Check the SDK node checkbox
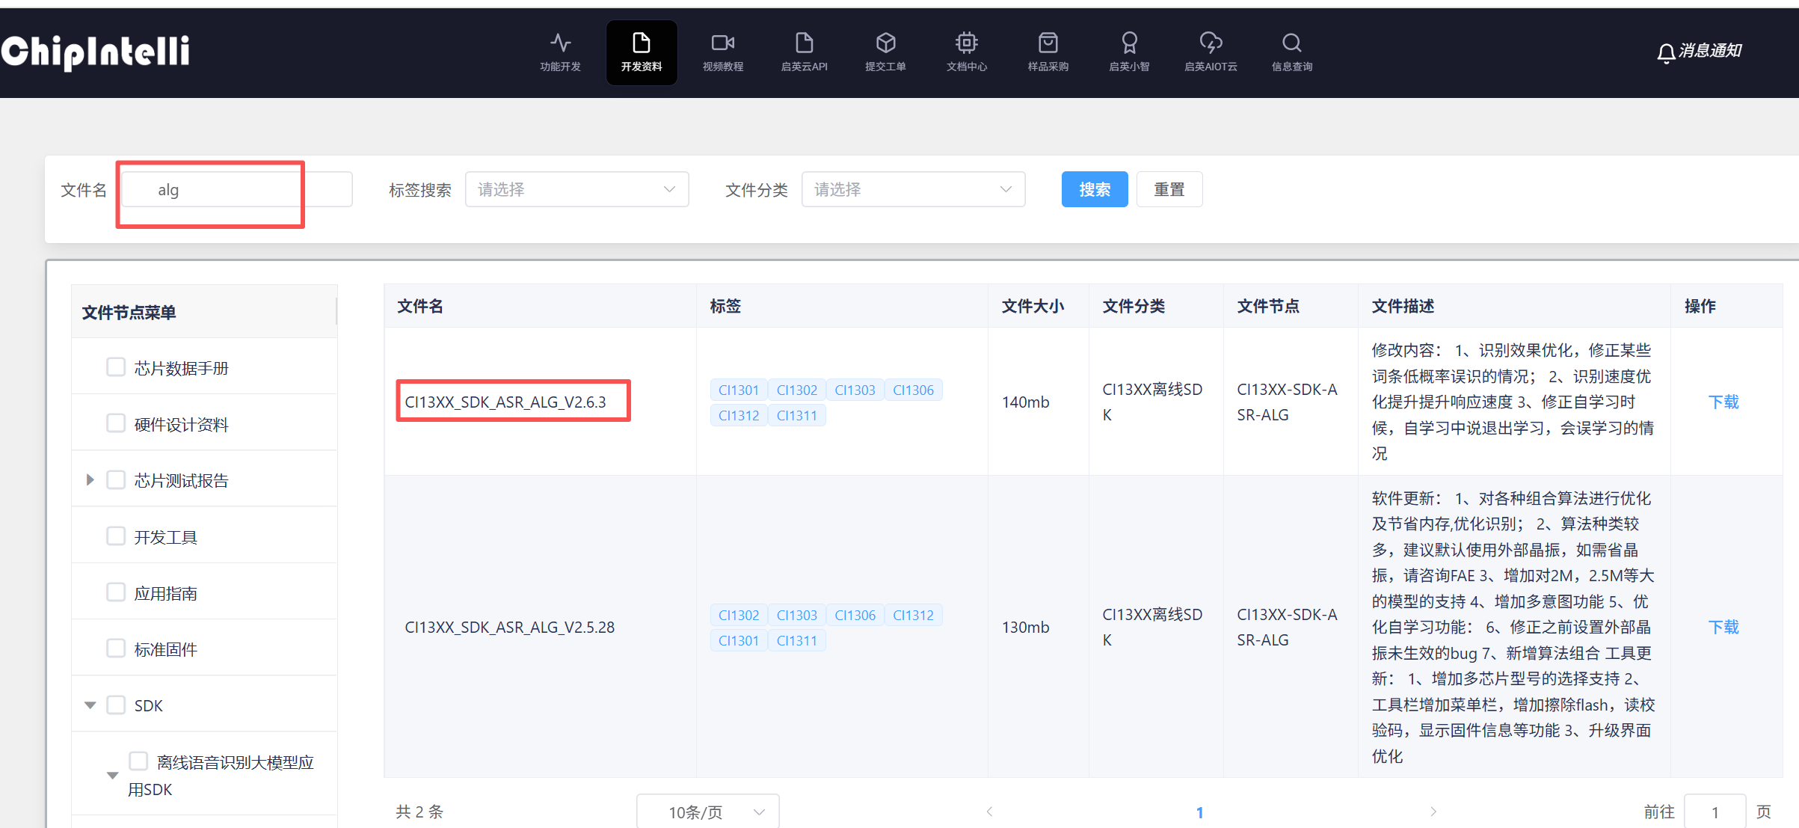The image size is (1799, 828). click(116, 705)
